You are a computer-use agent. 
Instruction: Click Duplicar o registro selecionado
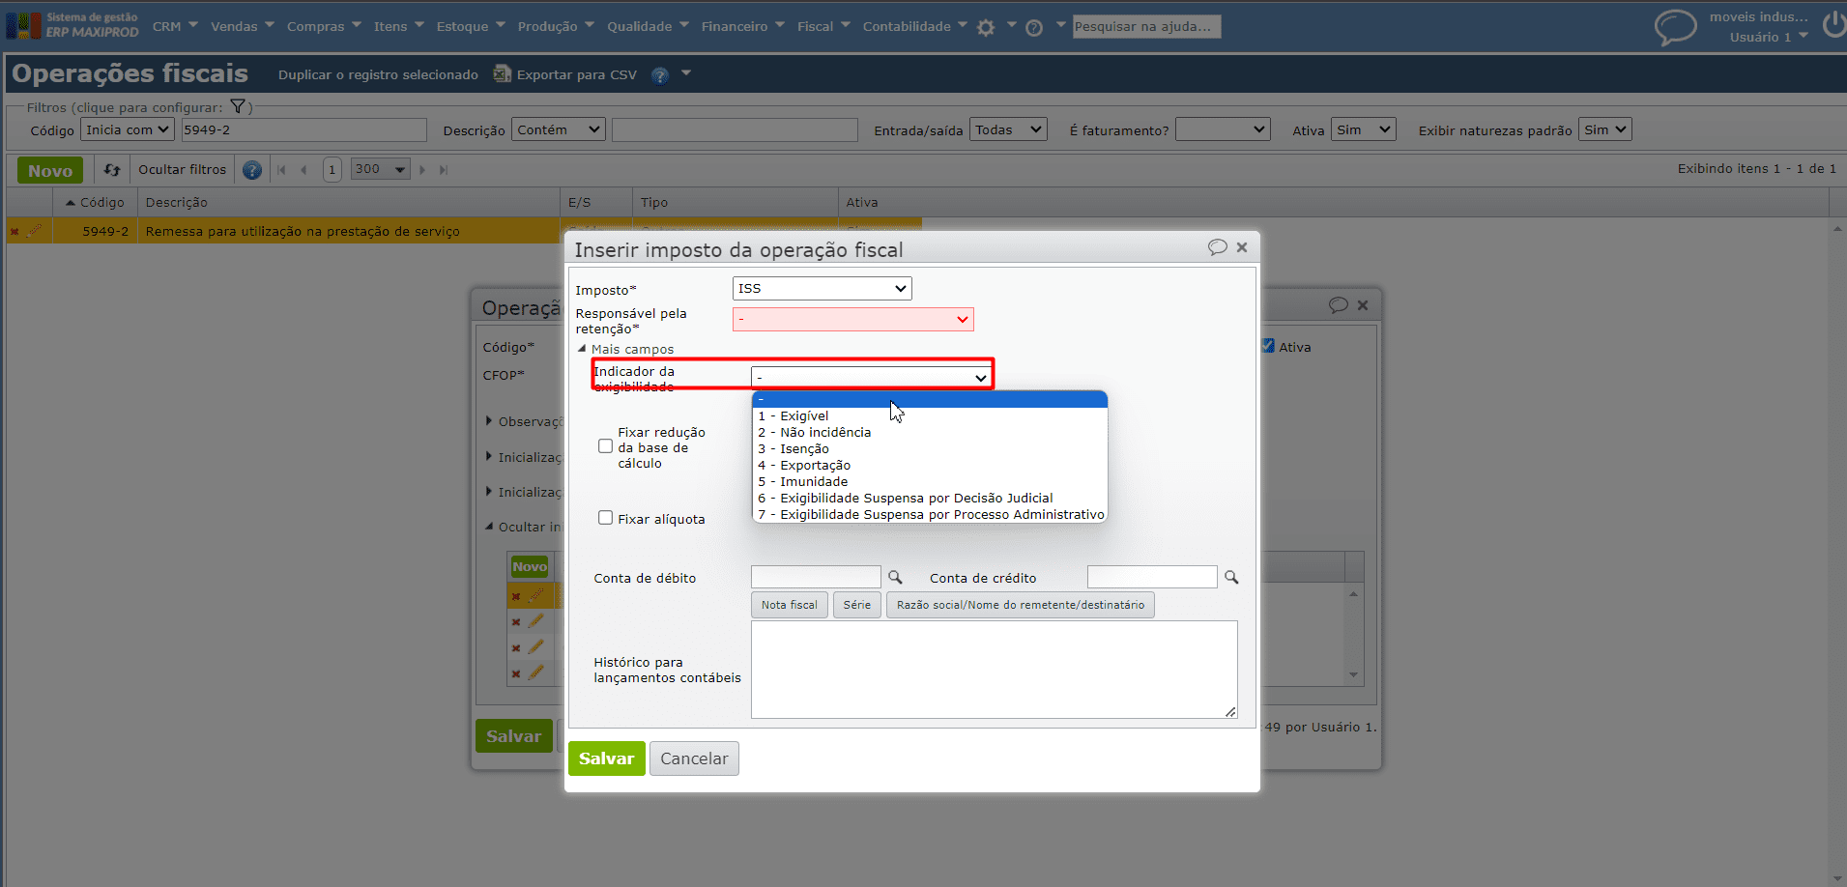click(x=378, y=75)
